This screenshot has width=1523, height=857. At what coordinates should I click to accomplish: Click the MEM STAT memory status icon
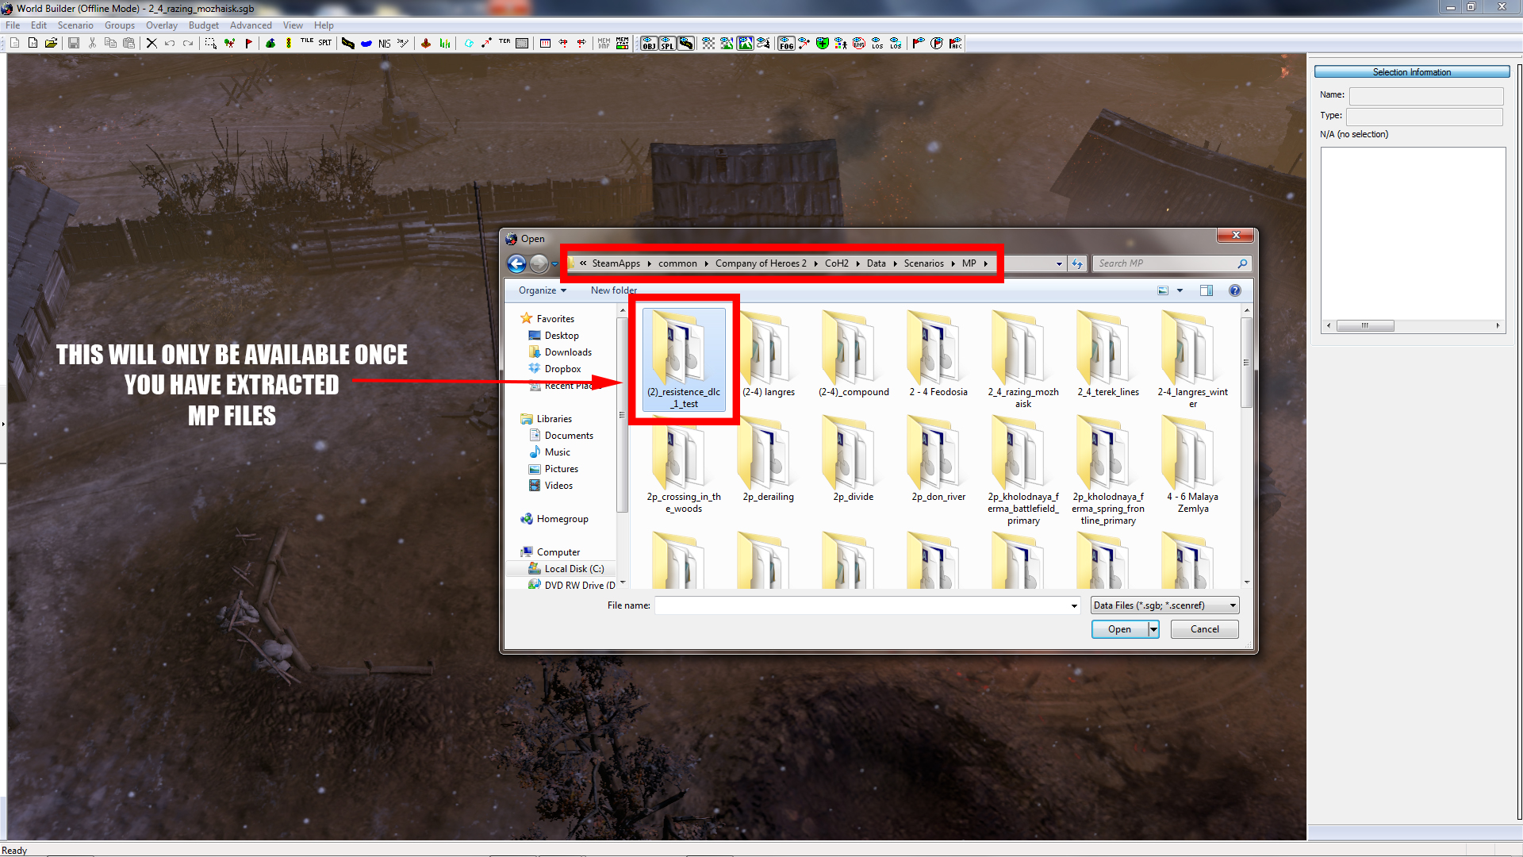(622, 43)
